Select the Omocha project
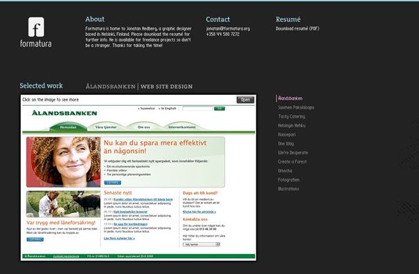Viewport: 419px width, 274px height. (x=285, y=171)
